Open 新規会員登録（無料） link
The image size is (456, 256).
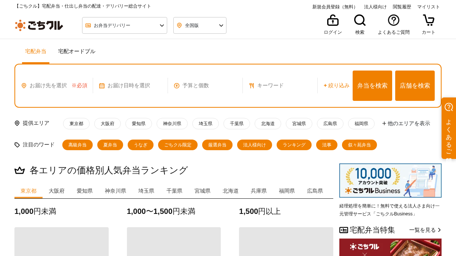click(x=335, y=7)
